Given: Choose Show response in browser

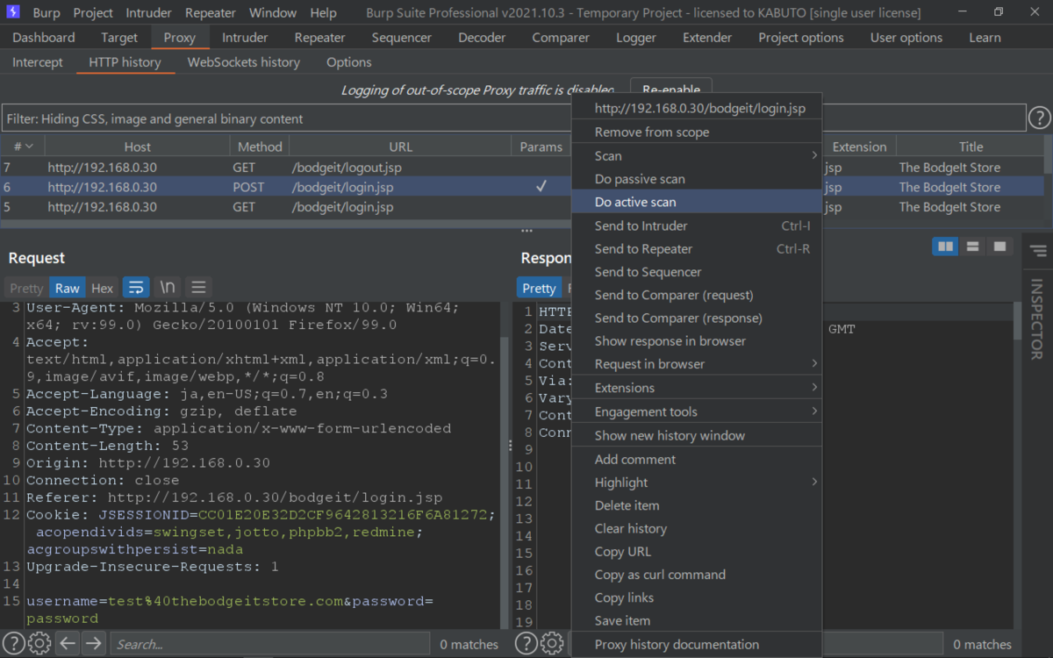Looking at the screenshot, I should (697, 341).
